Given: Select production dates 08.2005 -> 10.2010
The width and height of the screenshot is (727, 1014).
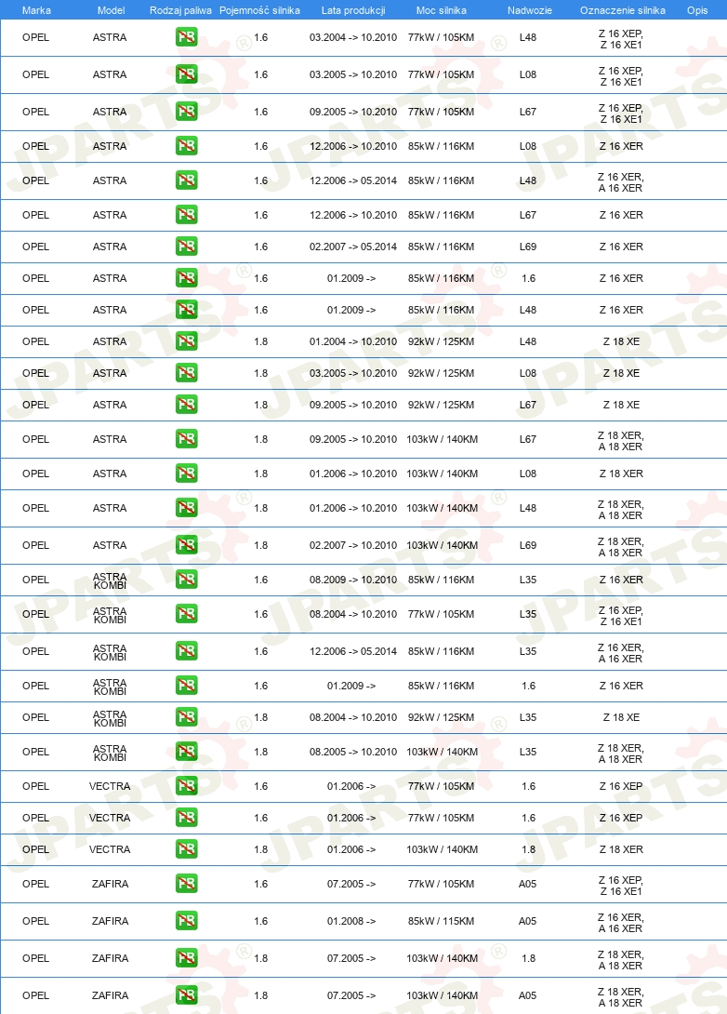Looking at the screenshot, I should [353, 752].
